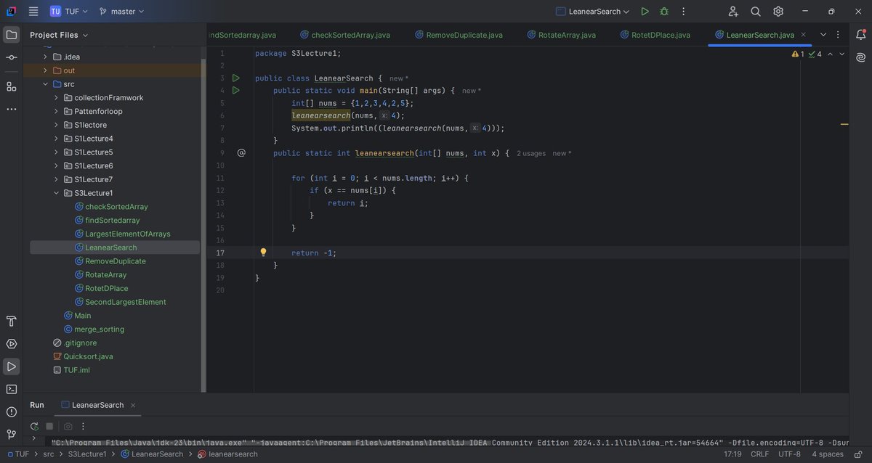Run LeanearSearch with the green play icon
Viewport: 872px width, 463px height.
click(x=645, y=12)
